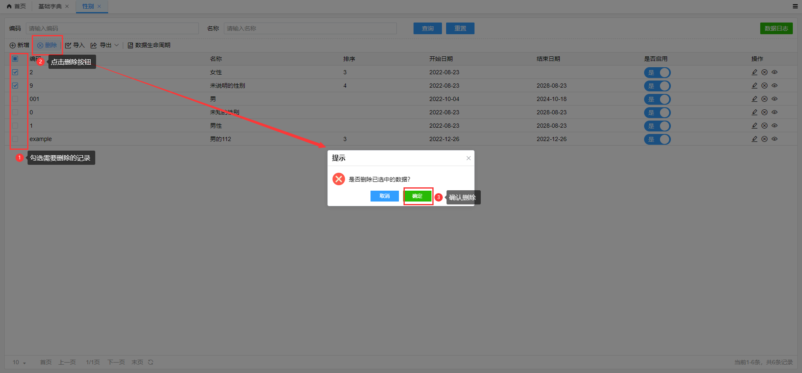Click the delete icon for row 001

[x=764, y=99]
